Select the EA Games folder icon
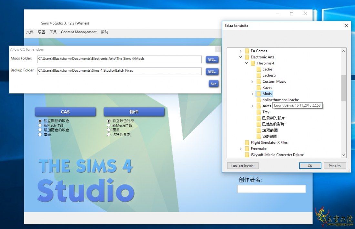The image size is (355, 229). pos(247,51)
